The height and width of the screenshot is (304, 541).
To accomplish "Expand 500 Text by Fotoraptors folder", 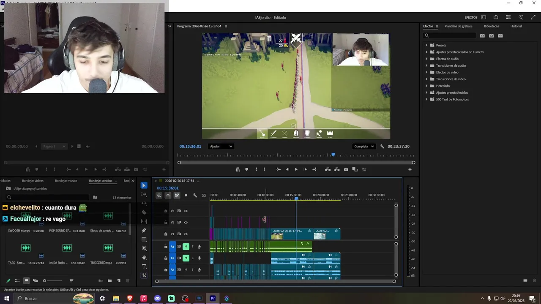I will point(426,99).
